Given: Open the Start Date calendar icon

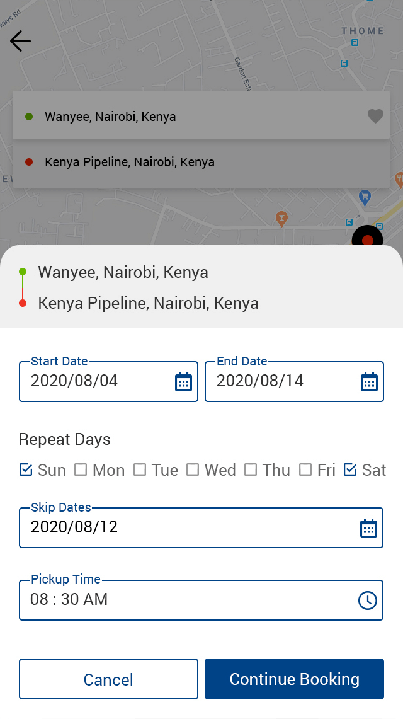Looking at the screenshot, I should (x=183, y=382).
